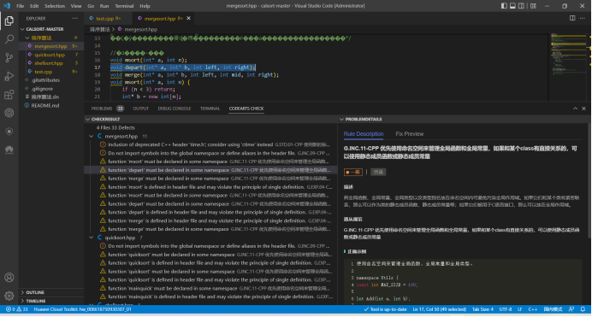Viewport: 592px width, 317px height.
Task: Open the Source Control view
Action: (x=9, y=57)
